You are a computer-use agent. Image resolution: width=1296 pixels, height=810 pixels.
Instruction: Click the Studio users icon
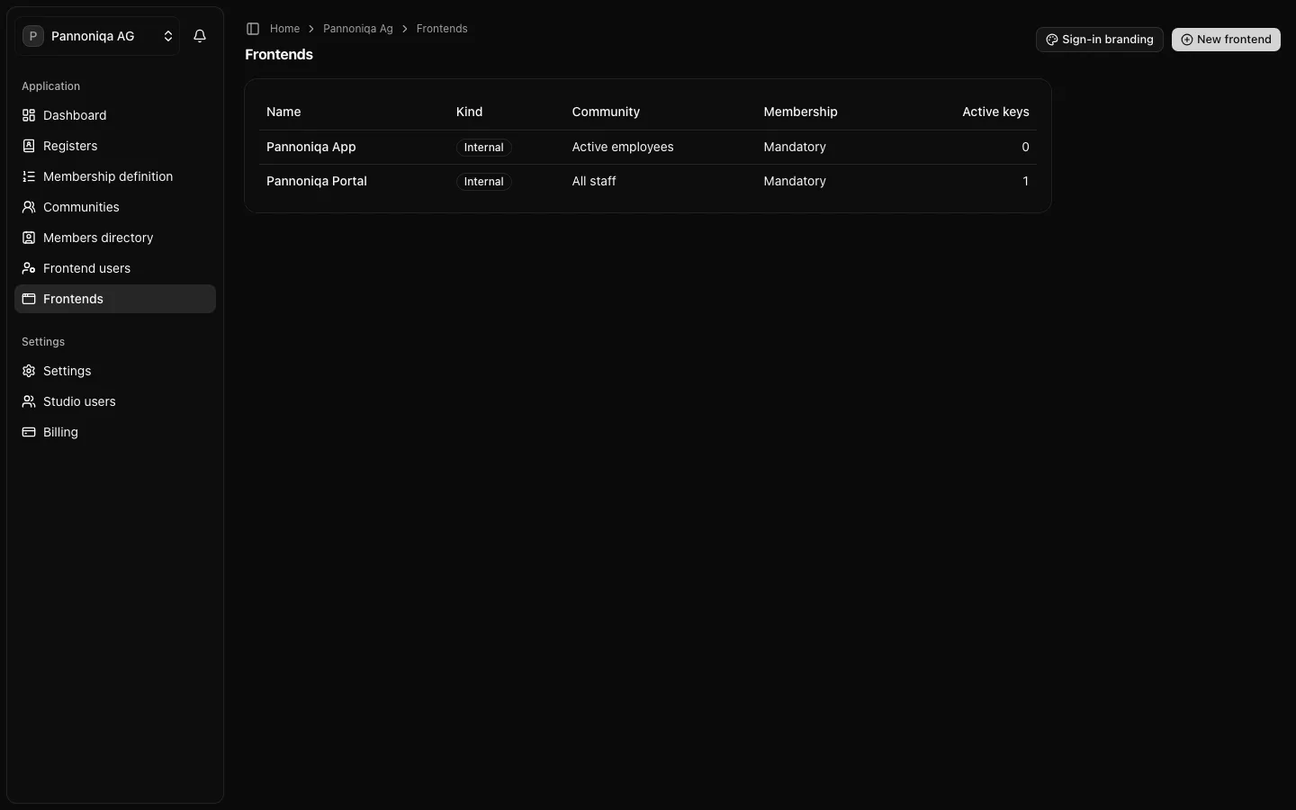coord(29,401)
